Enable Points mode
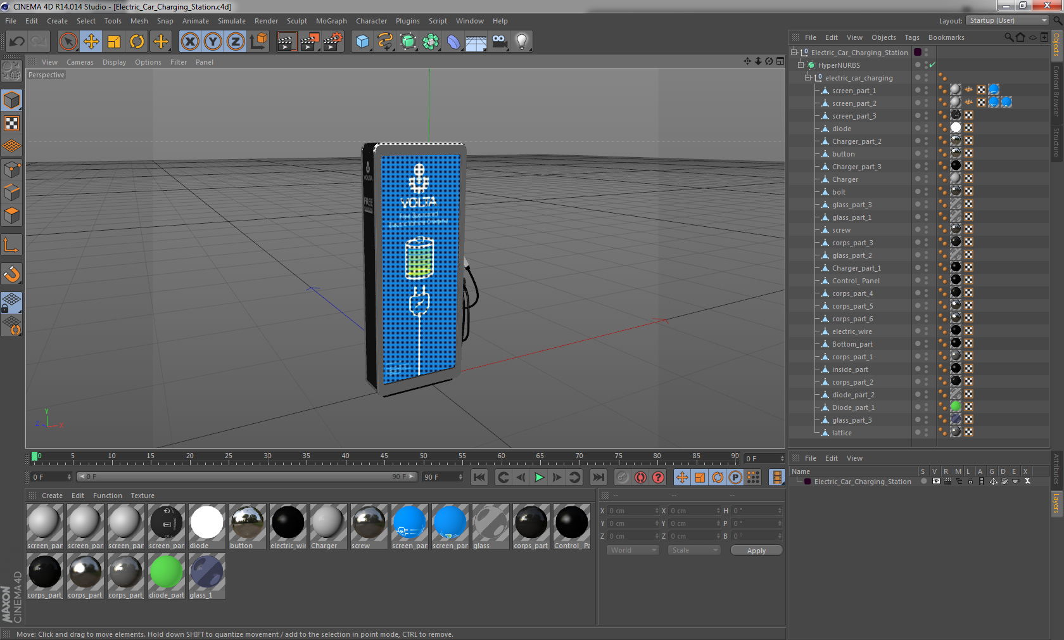This screenshot has height=640, width=1064. click(11, 170)
